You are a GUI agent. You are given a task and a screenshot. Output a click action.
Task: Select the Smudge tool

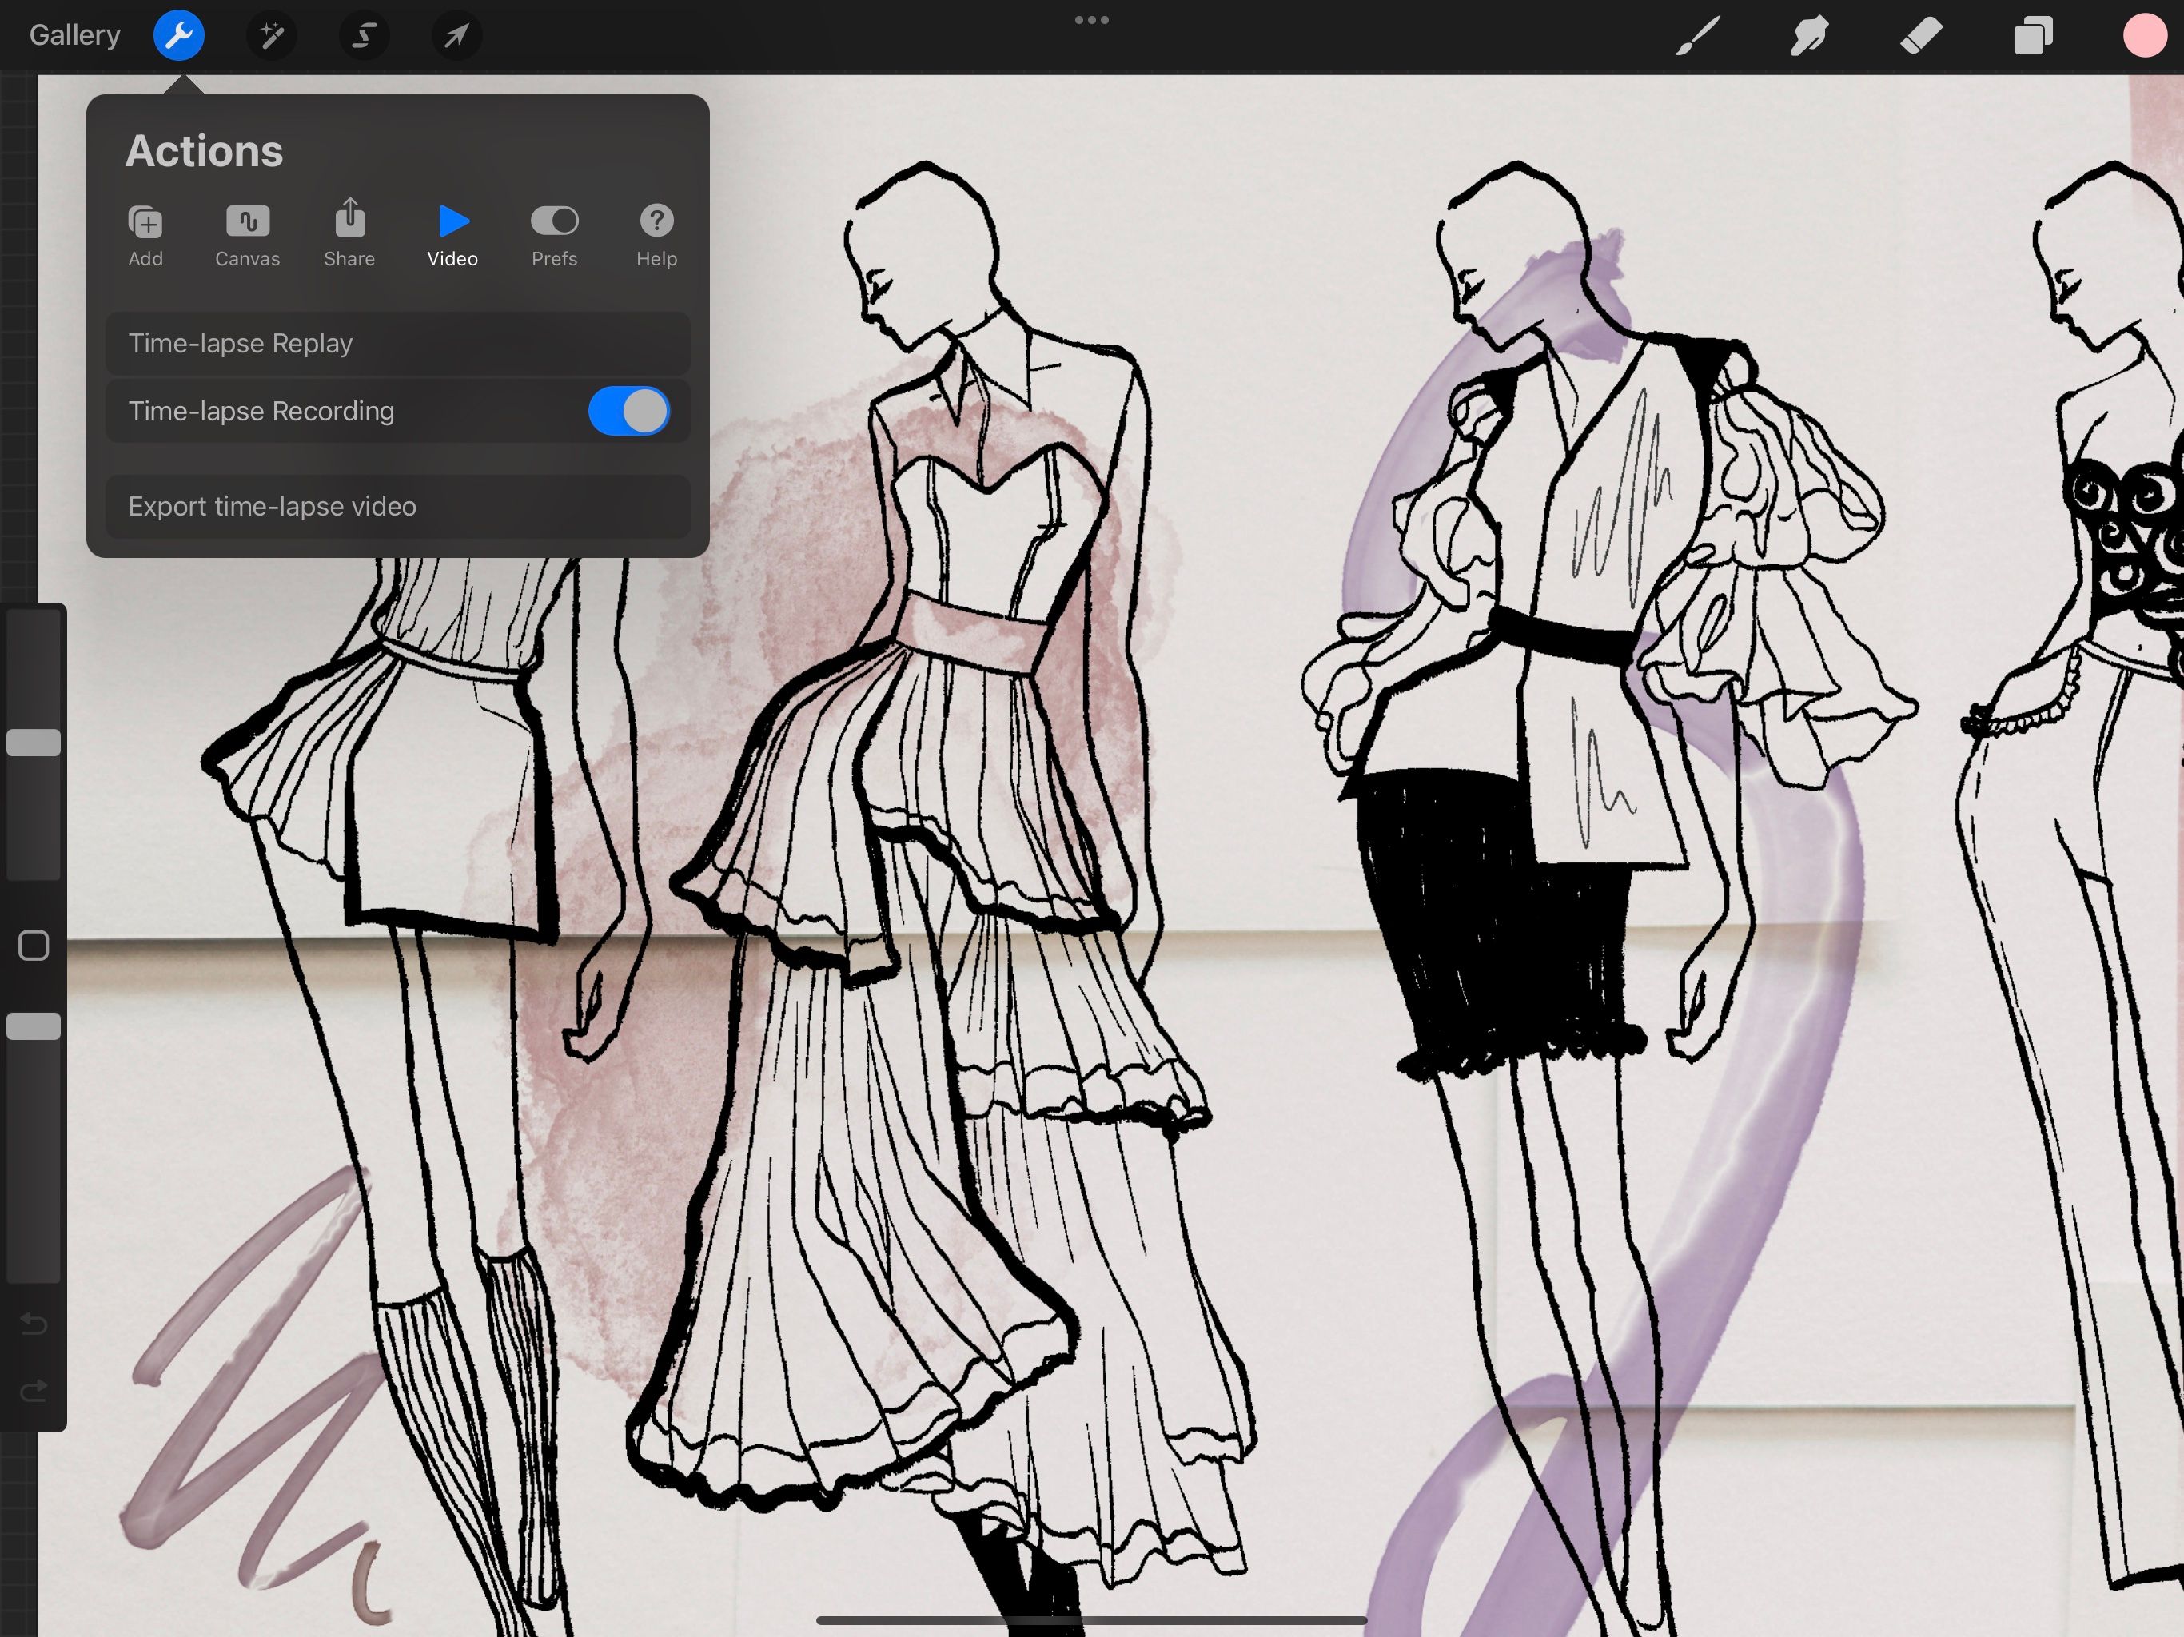pos(1810,35)
